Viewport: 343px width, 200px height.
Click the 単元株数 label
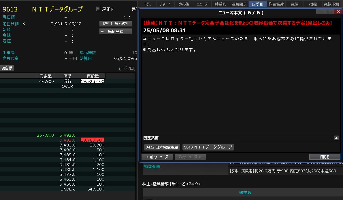coord(88,53)
